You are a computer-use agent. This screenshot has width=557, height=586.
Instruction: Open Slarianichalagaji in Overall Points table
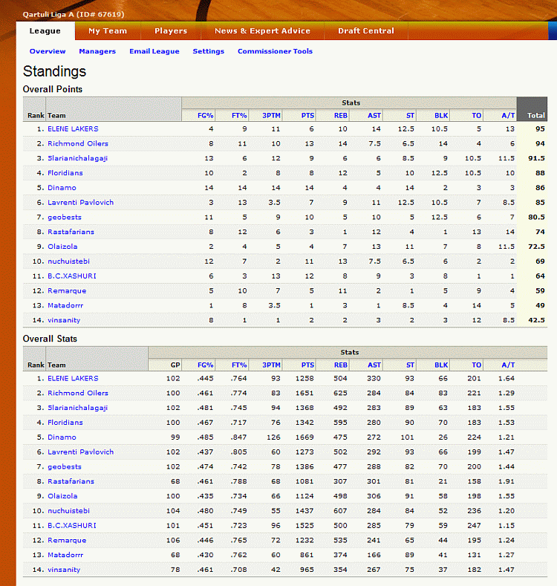[x=77, y=158]
